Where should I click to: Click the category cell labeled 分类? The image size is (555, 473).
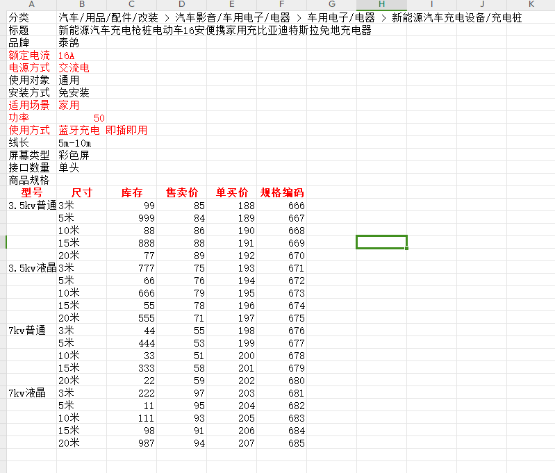(x=31, y=17)
